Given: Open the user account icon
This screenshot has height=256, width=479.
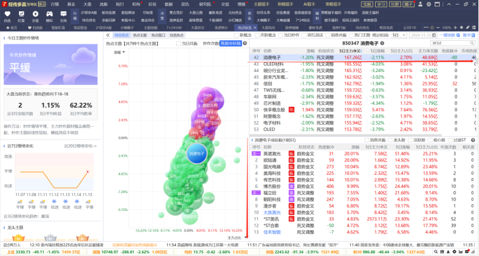Looking at the screenshot, I should (420, 4).
